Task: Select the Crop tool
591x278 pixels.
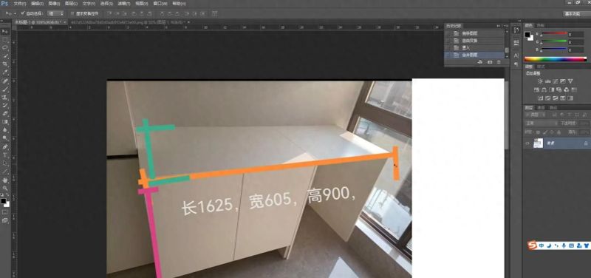Action: (x=5, y=64)
